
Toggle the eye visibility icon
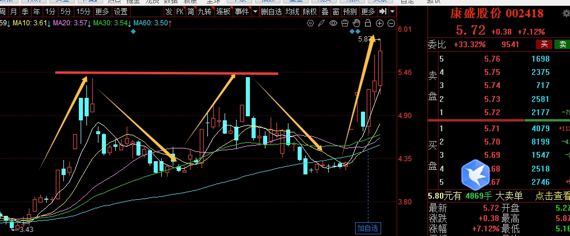point(333,23)
